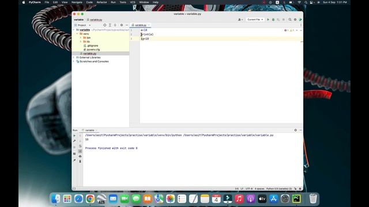Screen dimensions: 369x207
Task: Click the Stop icon in top toolbar
Action: click(x=284, y=20)
